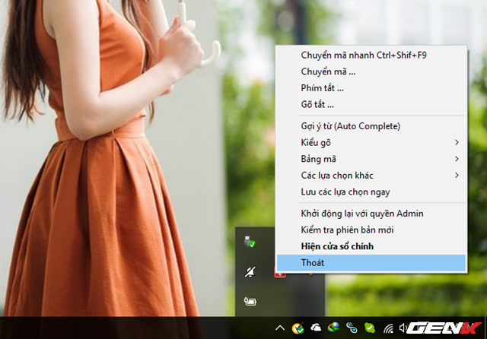487x339 pixels.
Task: Open Hiện cửa sổ chính
Action: (371, 246)
